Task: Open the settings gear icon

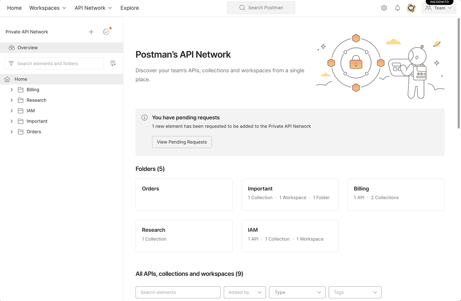Action: click(x=384, y=8)
